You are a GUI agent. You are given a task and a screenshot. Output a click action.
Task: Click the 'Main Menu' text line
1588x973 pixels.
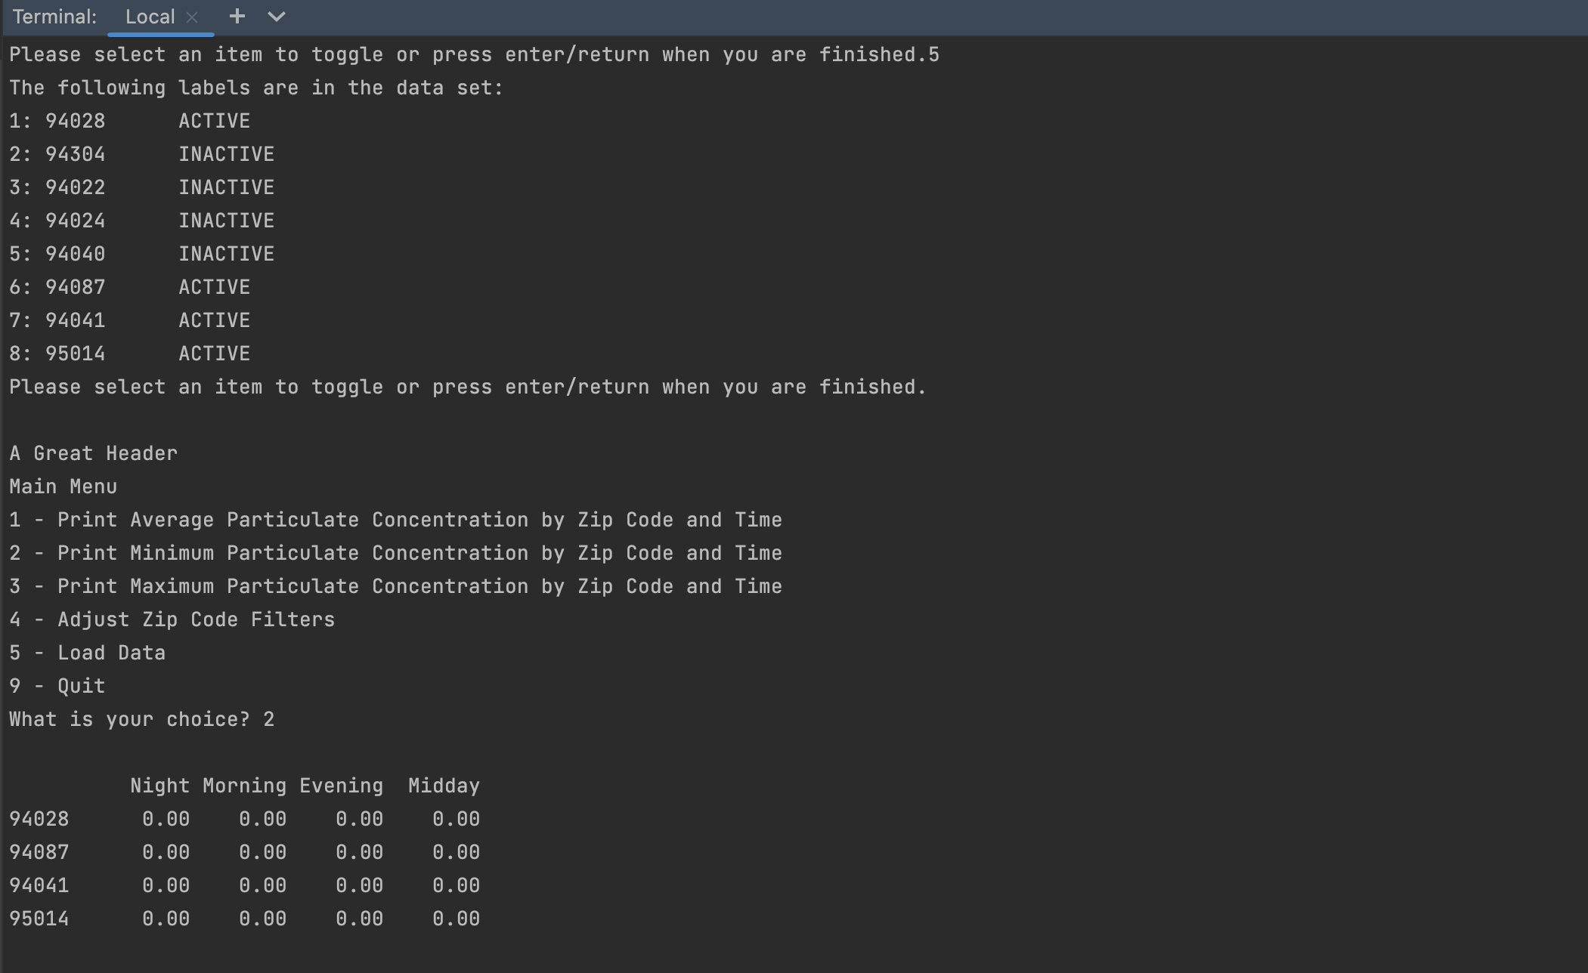[63, 486]
